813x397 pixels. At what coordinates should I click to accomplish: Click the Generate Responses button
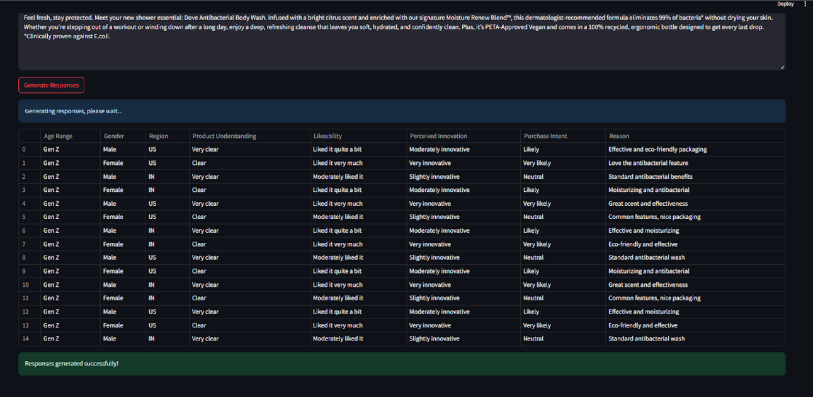pyautogui.click(x=52, y=85)
